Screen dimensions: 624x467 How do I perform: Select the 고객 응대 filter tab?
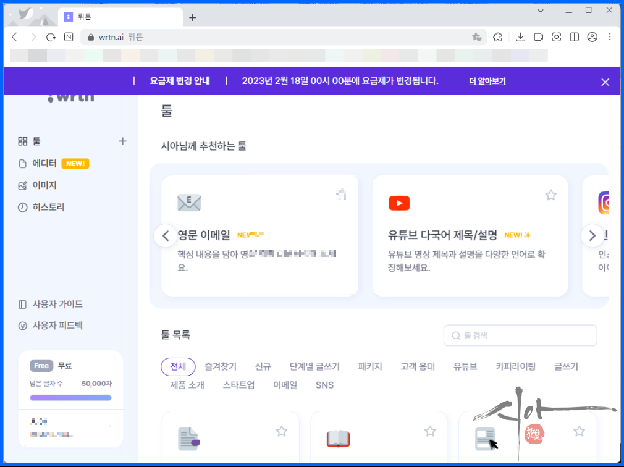pyautogui.click(x=418, y=366)
